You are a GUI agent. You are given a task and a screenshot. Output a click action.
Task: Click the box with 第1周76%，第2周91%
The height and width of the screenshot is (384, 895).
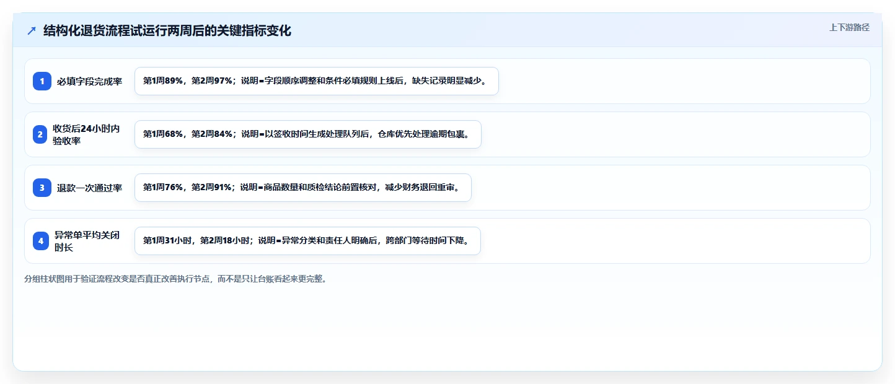[x=303, y=188]
